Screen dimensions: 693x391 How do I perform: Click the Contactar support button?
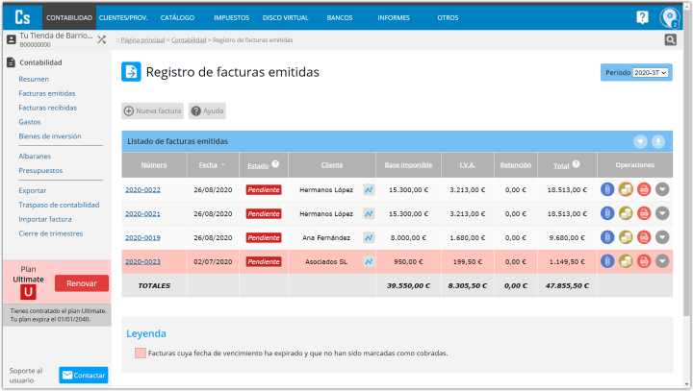[x=84, y=375]
